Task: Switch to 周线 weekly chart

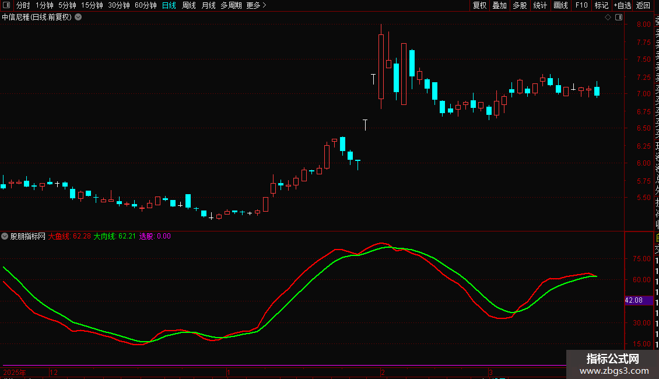Action: click(189, 5)
